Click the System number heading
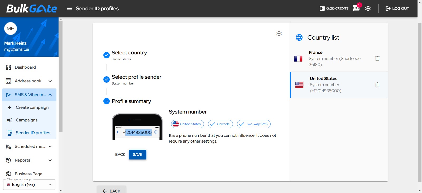422x193 pixels. (188, 112)
